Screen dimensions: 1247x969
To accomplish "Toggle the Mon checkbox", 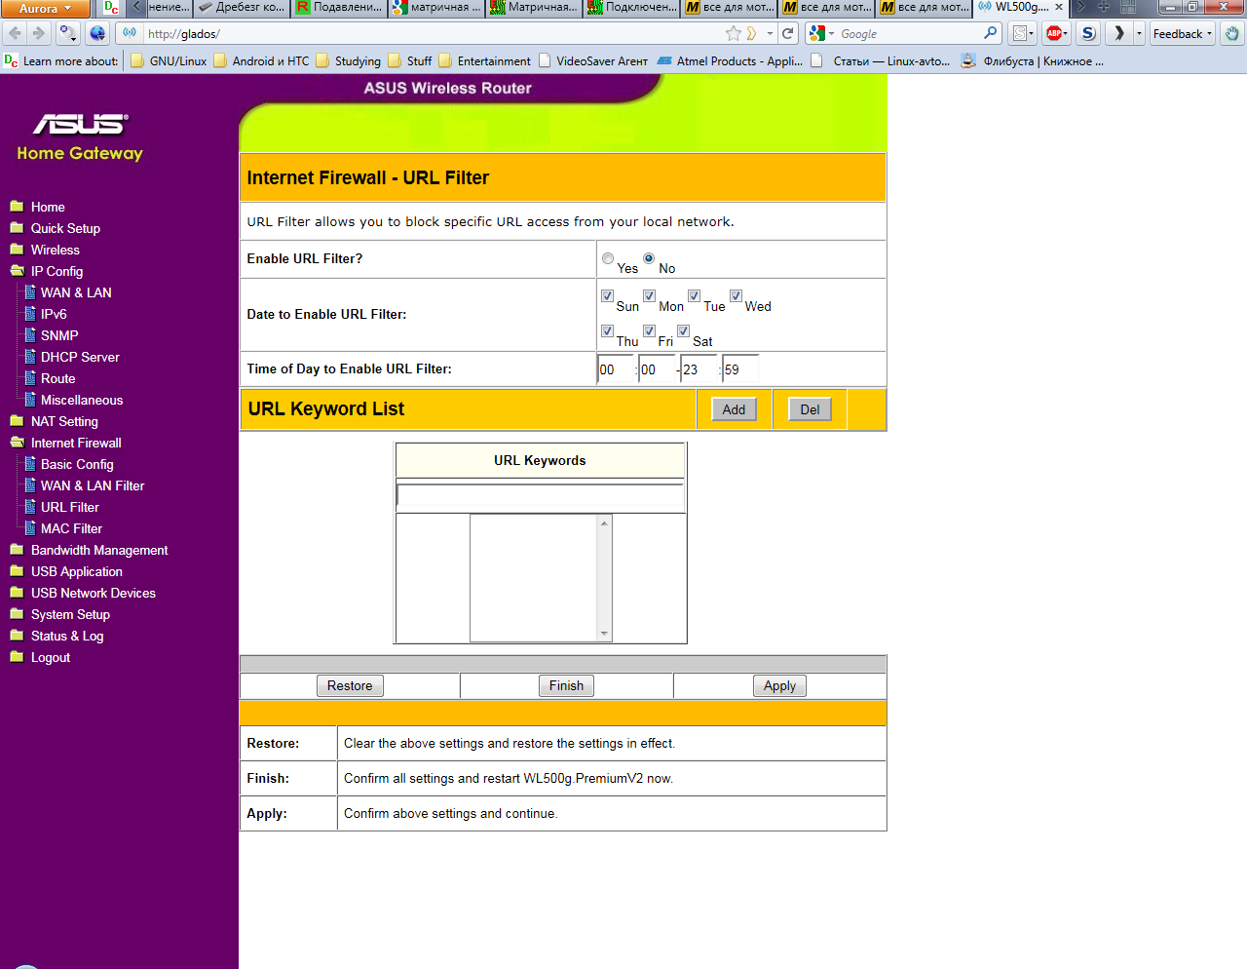I will pyautogui.click(x=649, y=295).
